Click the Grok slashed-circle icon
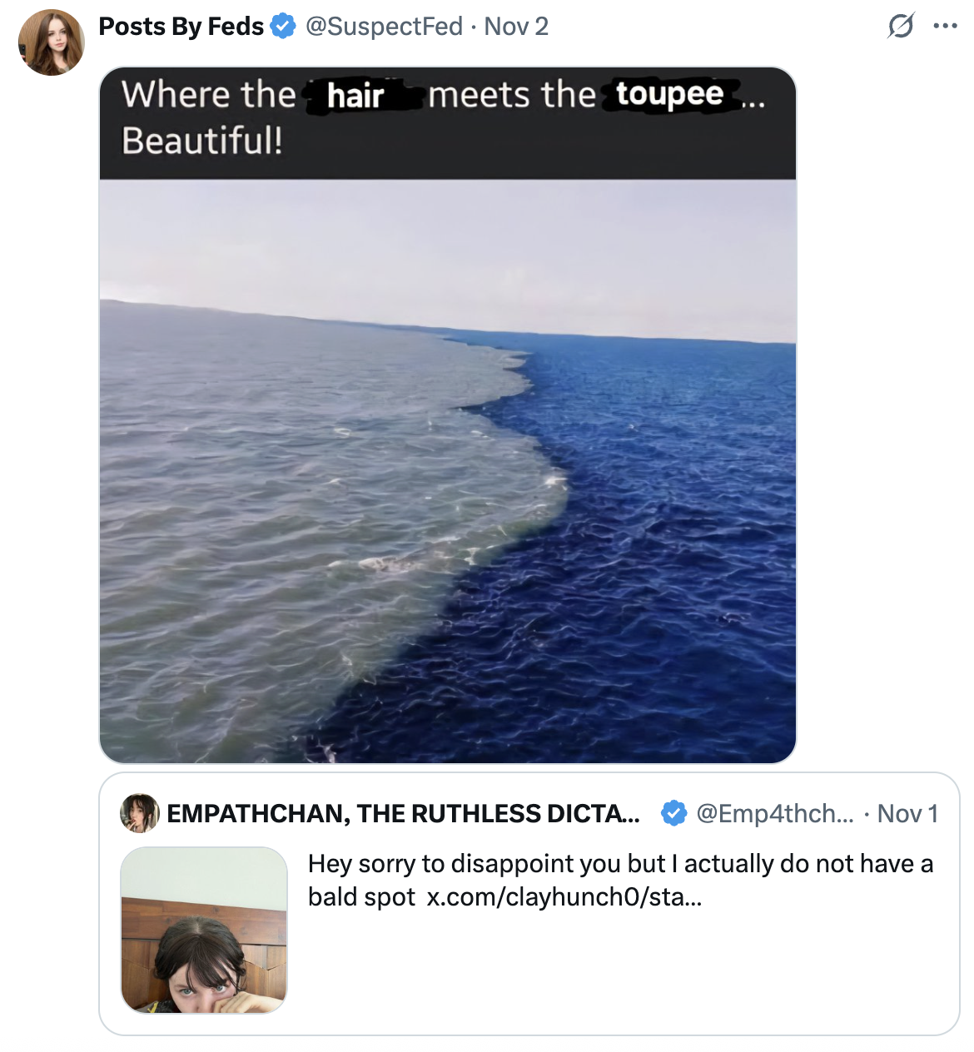 (x=901, y=26)
